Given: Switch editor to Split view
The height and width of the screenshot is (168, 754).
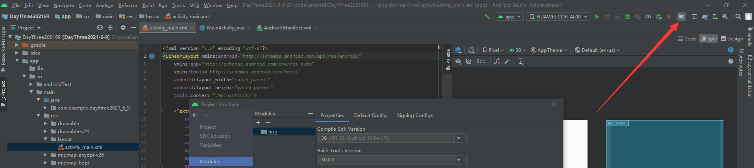Looking at the screenshot, I should [709, 38].
